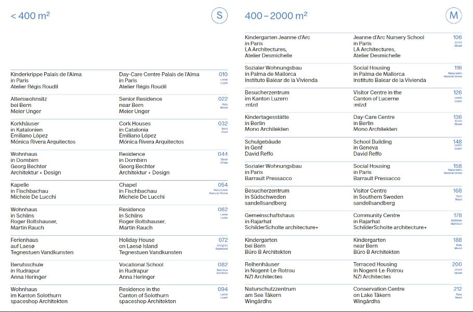Open 'Cork Houses in Catalonia' entry

pos(135,124)
